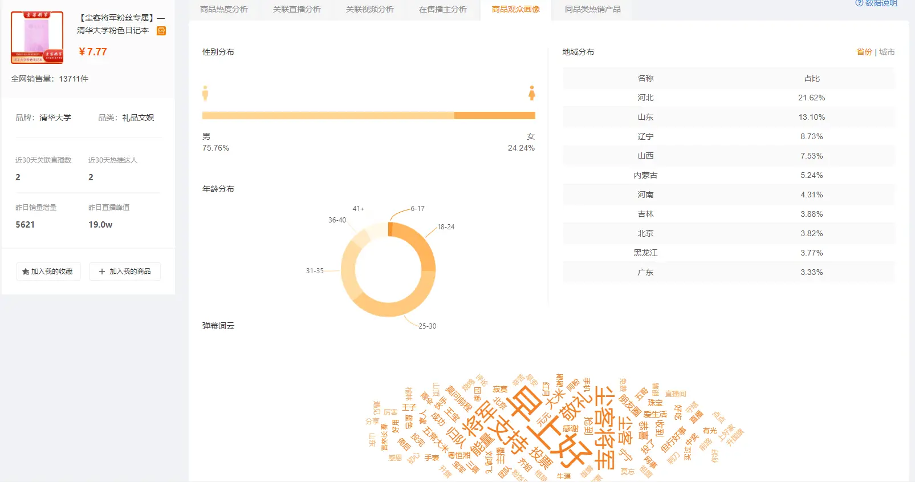
Task: Select the 商品观众画像 tab
Action: pos(516,9)
